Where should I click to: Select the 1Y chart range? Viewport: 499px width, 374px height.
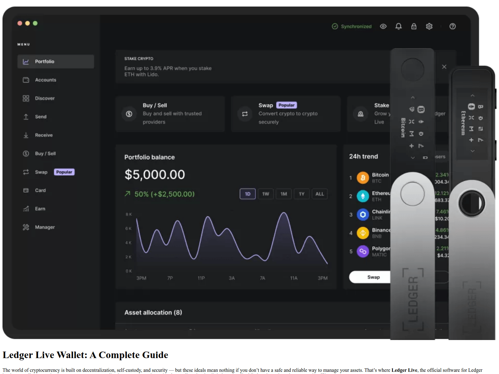[302, 194]
